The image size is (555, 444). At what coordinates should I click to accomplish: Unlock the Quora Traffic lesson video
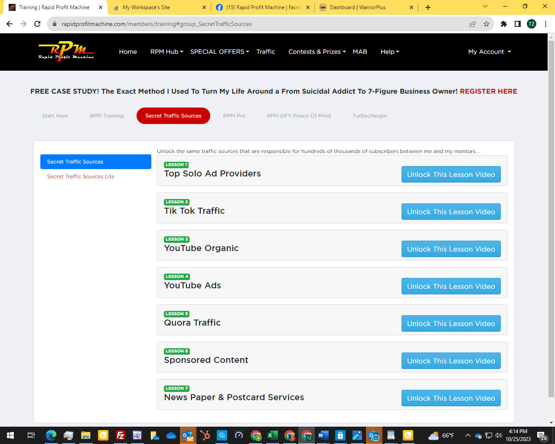pos(451,323)
